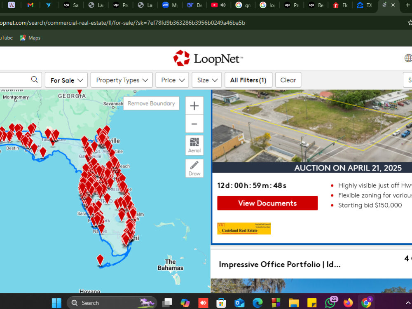
Task: Click the Windows taskbar Search box
Action: (x=112, y=303)
